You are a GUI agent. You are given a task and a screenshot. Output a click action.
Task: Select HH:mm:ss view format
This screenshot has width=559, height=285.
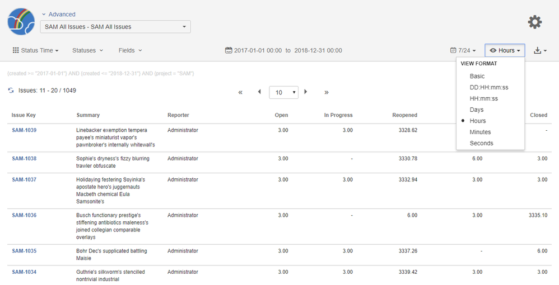pyautogui.click(x=483, y=98)
